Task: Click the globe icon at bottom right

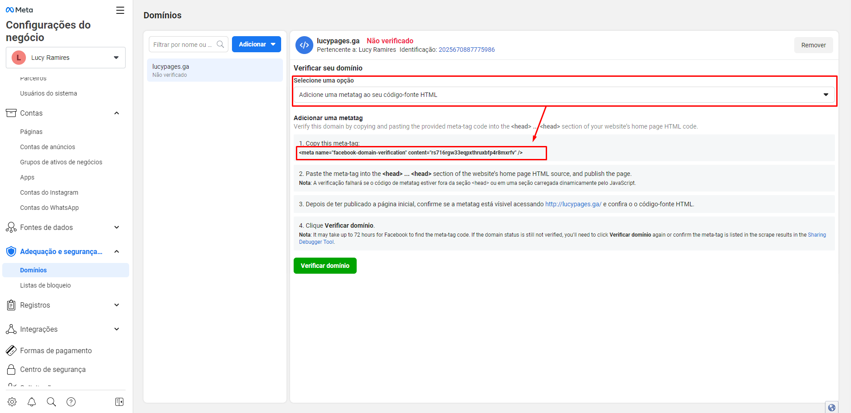Action: click(x=832, y=407)
